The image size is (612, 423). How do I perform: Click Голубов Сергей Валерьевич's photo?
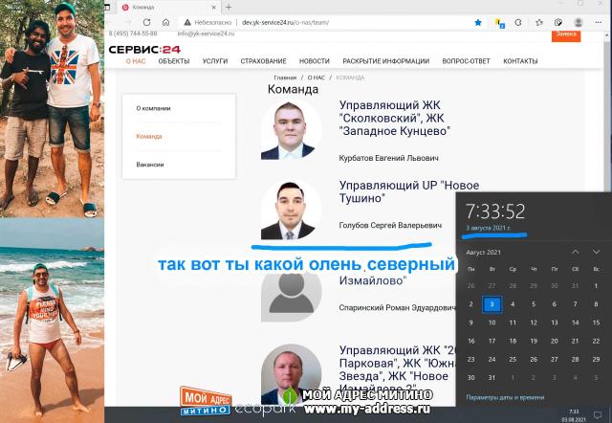pos(290,211)
